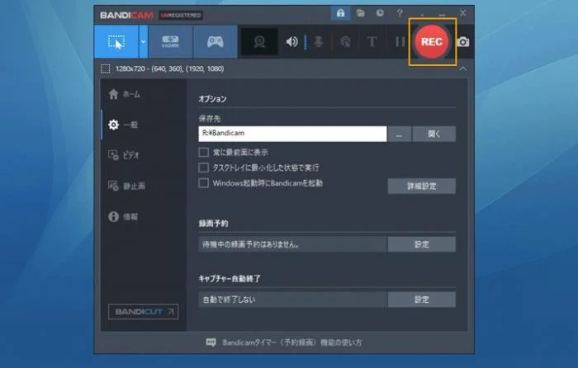Click the lock icon in the title bar
Viewport: 578px width, 368px height.
pyautogui.click(x=340, y=14)
